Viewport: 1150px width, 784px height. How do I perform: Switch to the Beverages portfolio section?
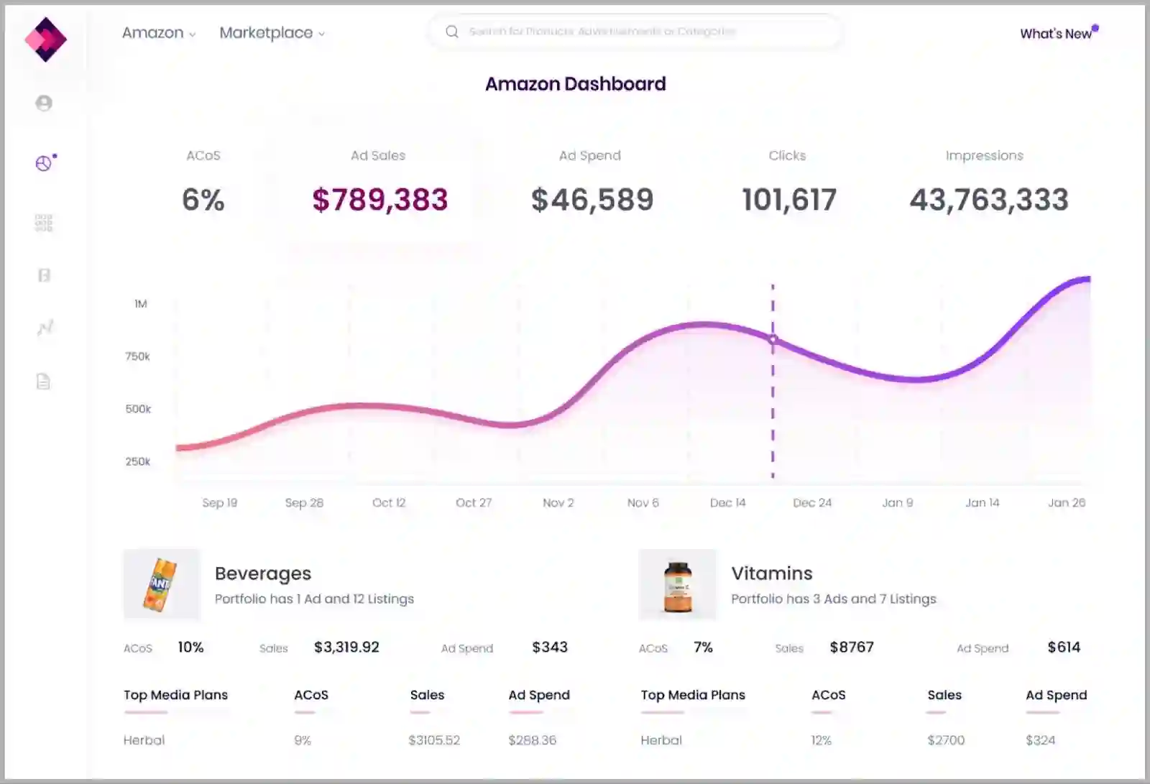coord(262,573)
